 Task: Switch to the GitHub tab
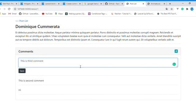[114, 4]
